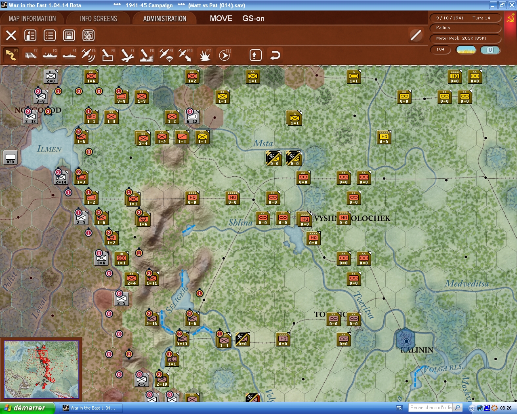The height and width of the screenshot is (414, 517).
Task: Click the X exit icon in Administration
Action: click(11, 35)
